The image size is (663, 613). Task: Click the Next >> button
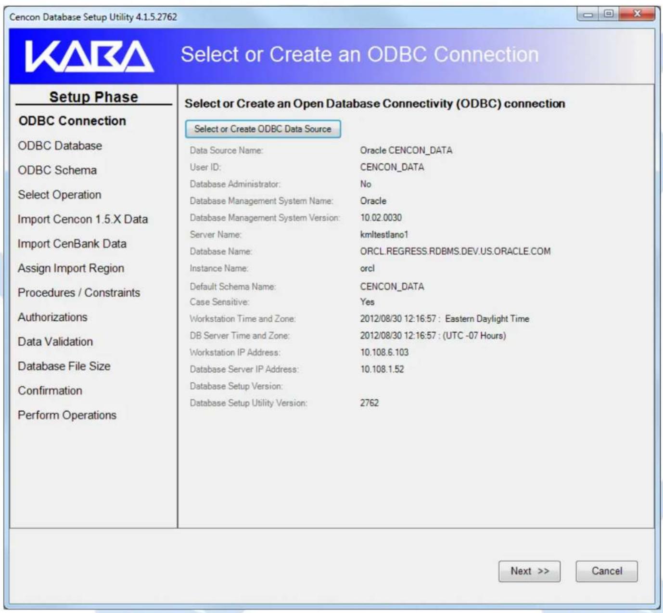529,571
